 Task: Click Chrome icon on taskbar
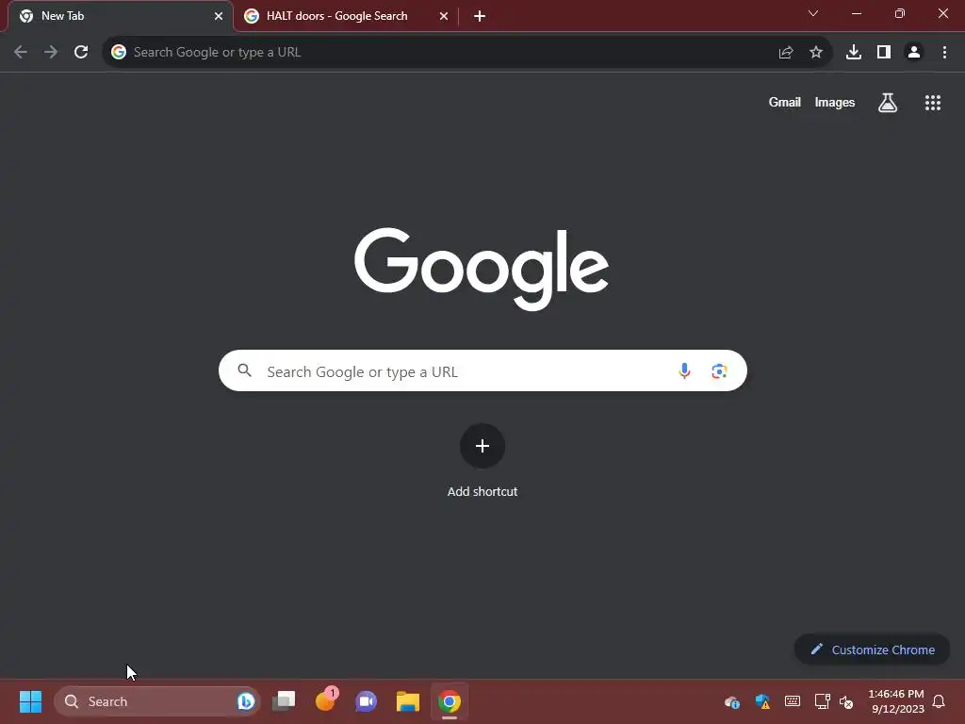[450, 701]
